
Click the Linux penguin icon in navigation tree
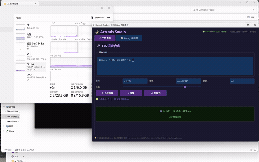pyautogui.click(x=7, y=131)
